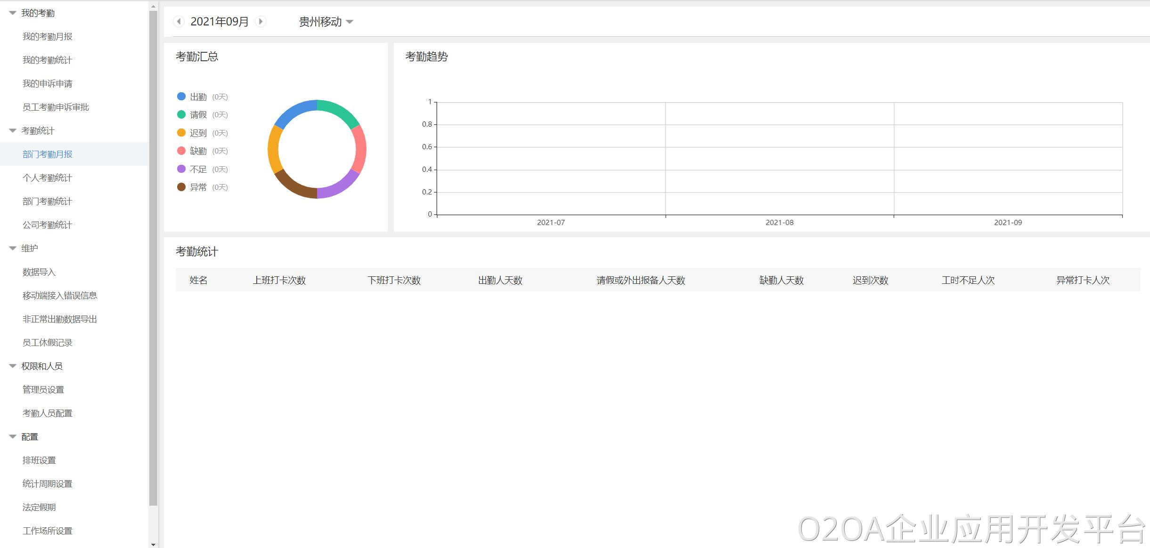
Task: Collapse 配置 section
Action: [13, 437]
